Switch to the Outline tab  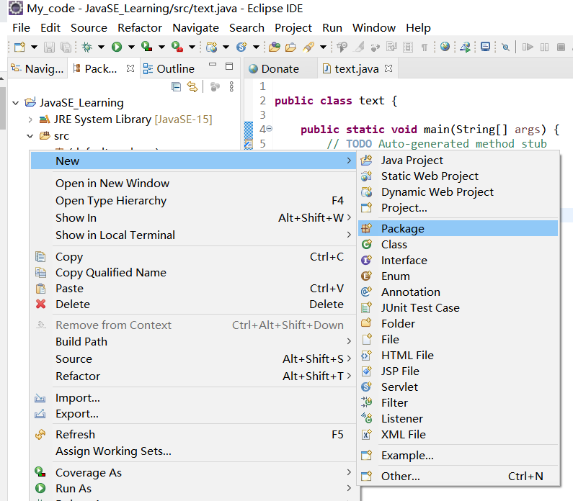tap(169, 68)
